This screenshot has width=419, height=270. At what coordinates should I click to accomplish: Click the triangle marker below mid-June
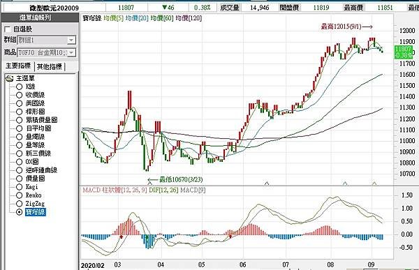267,183
